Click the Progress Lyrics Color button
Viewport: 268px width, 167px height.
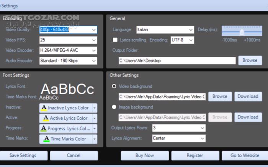(x=65, y=128)
